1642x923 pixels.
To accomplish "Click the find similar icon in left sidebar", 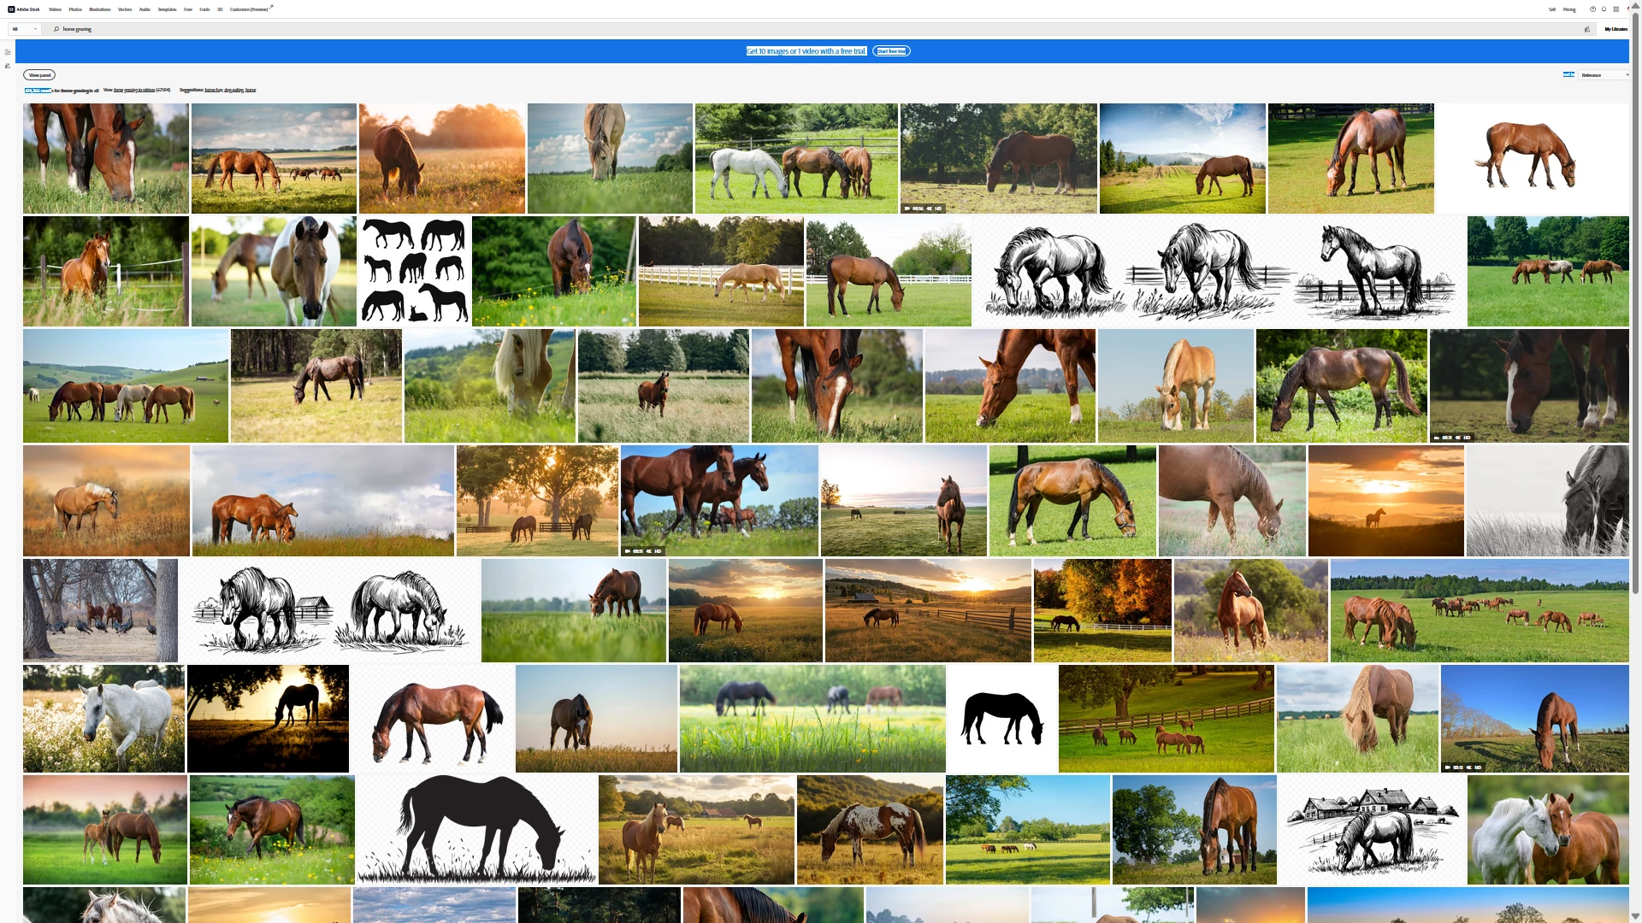I will 8,66.
